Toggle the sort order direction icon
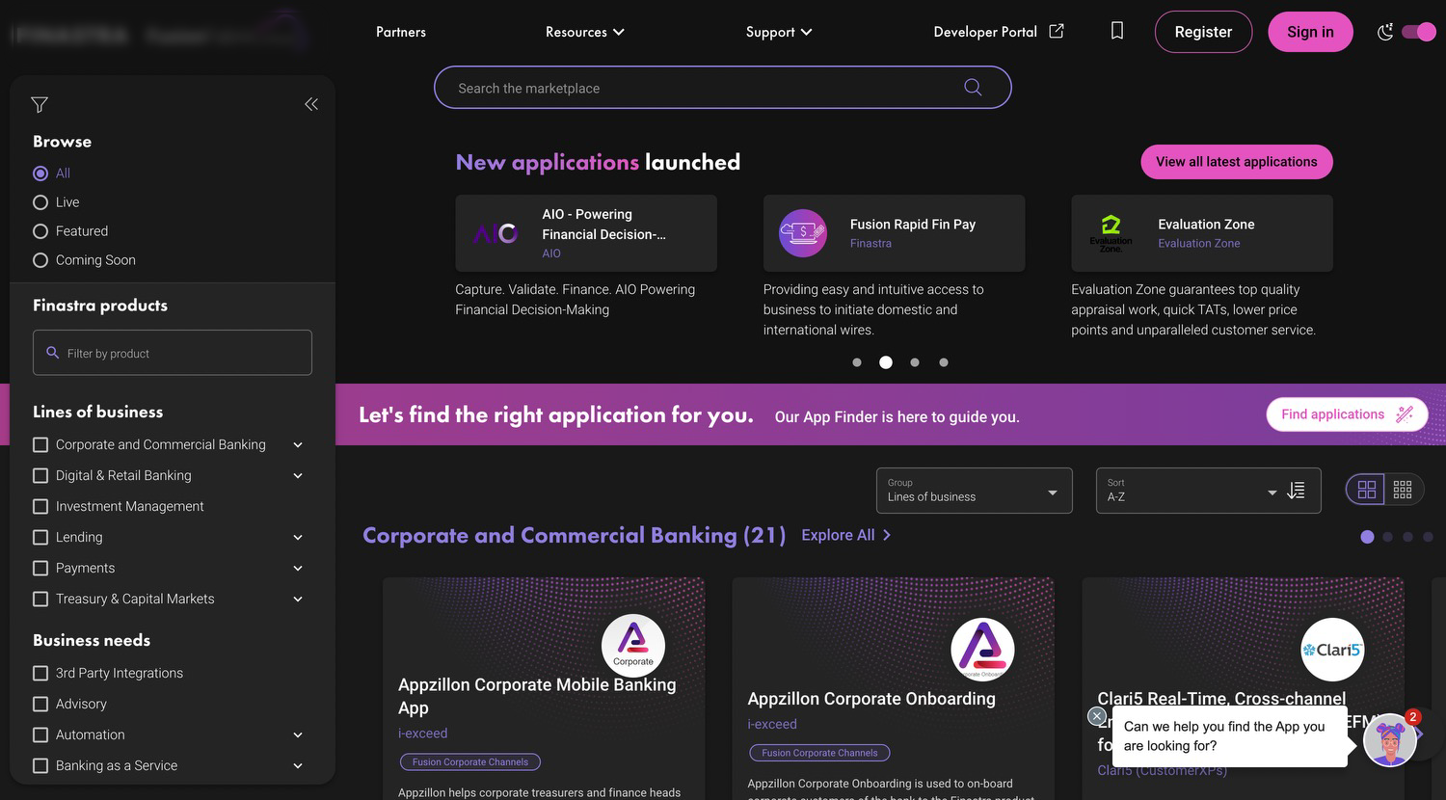The height and width of the screenshot is (800, 1446). (1297, 491)
